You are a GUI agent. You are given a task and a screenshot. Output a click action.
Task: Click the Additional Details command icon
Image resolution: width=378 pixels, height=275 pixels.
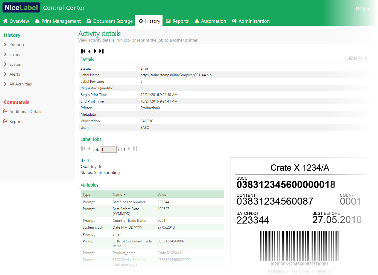[x=5, y=111]
